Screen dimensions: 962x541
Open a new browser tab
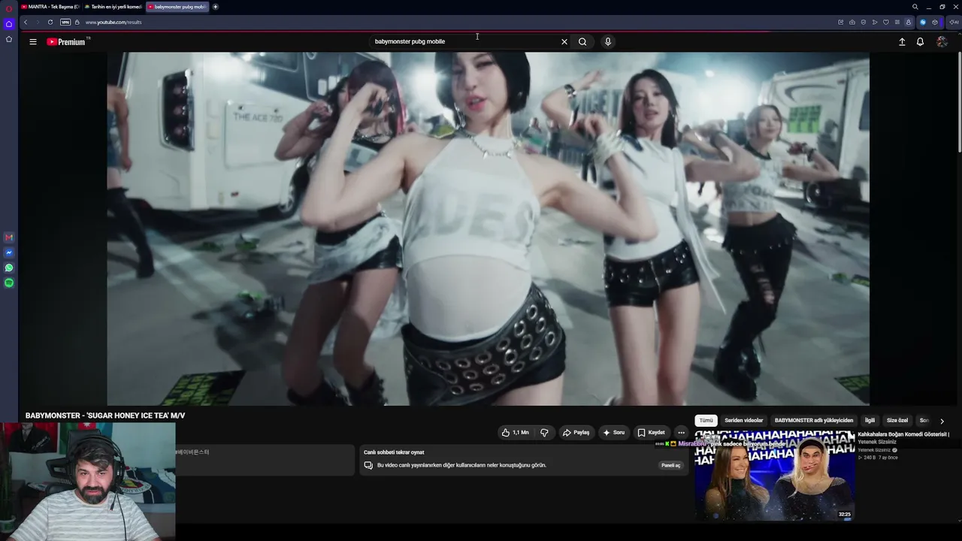pyautogui.click(x=215, y=7)
